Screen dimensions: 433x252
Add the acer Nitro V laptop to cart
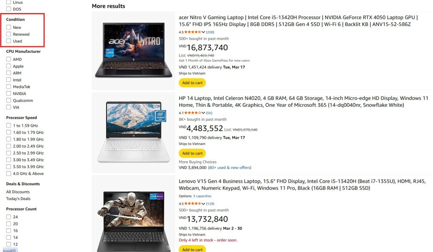(192, 83)
